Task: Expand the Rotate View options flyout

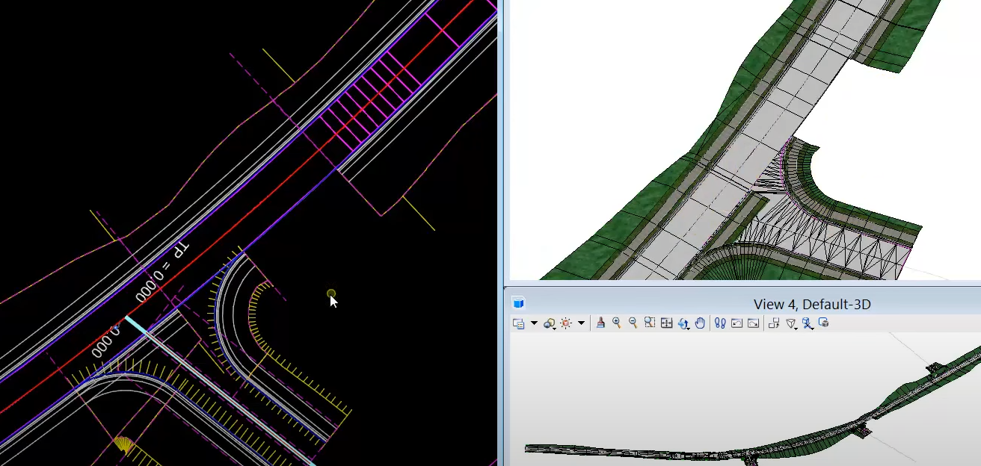Action: tap(687, 327)
